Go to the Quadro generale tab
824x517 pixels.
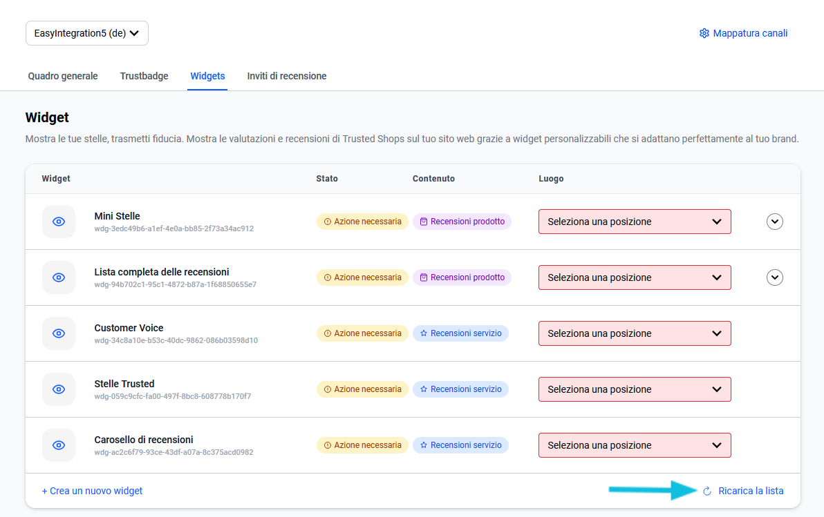click(63, 76)
